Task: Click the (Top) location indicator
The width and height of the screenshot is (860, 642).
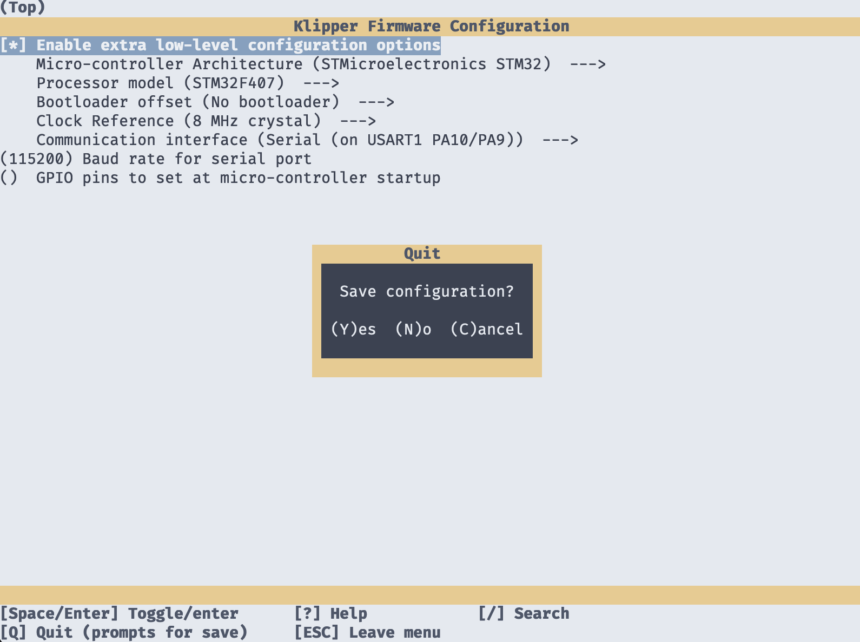Action: tap(23, 8)
